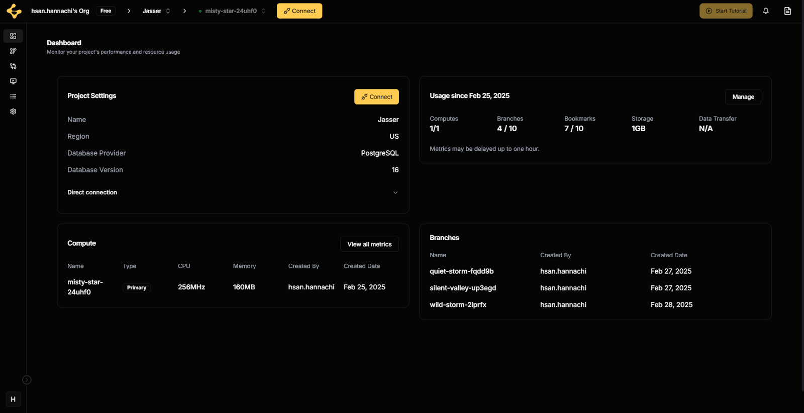Screen dimensions: 804x413
Task: Start the tutorial from top bar
Action: (x=726, y=11)
